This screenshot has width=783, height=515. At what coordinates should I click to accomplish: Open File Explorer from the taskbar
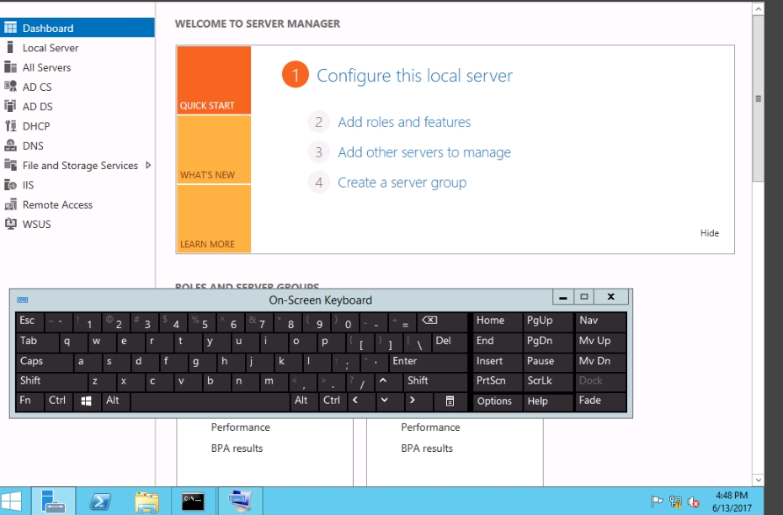click(146, 501)
